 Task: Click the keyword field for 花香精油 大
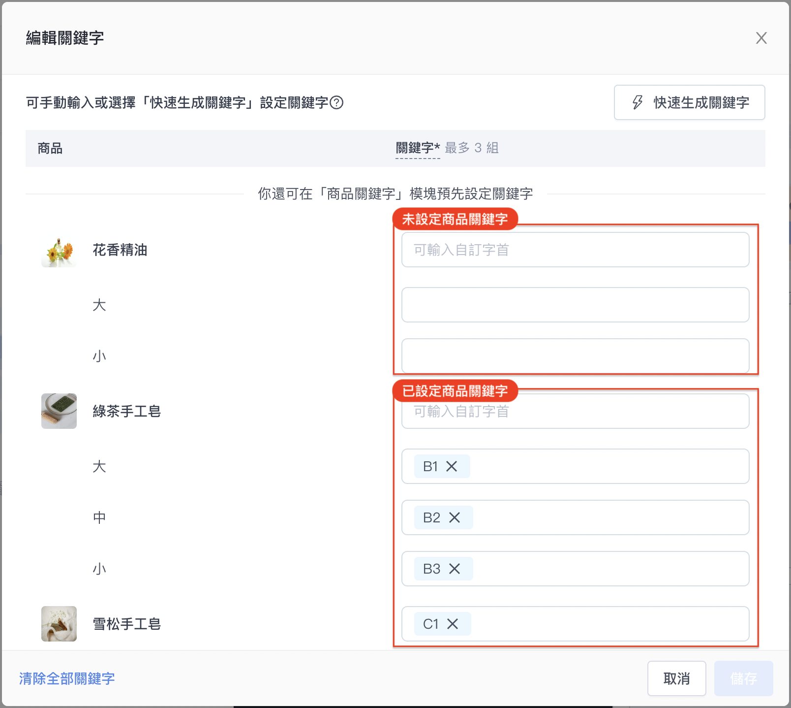pos(575,305)
